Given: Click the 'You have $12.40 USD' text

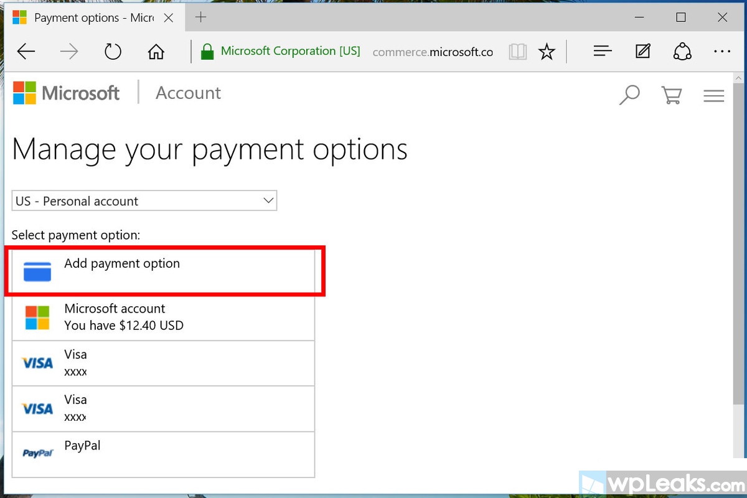Looking at the screenshot, I should (x=124, y=326).
